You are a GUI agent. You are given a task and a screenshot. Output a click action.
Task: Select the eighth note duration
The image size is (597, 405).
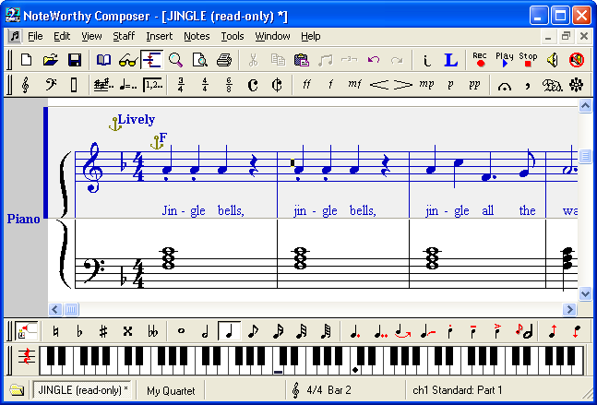click(253, 331)
